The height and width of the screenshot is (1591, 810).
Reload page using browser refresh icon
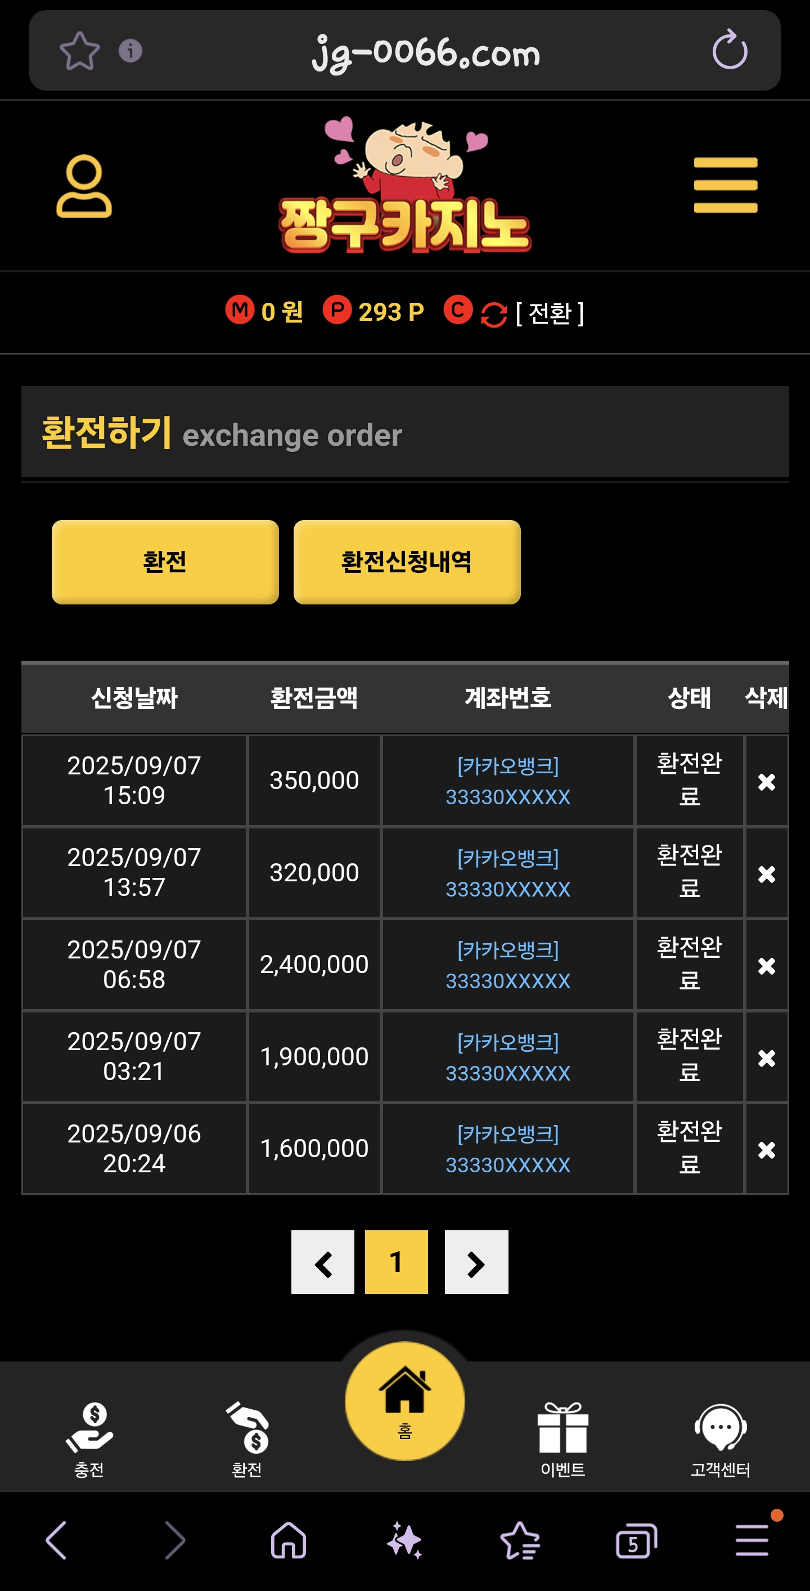point(729,50)
